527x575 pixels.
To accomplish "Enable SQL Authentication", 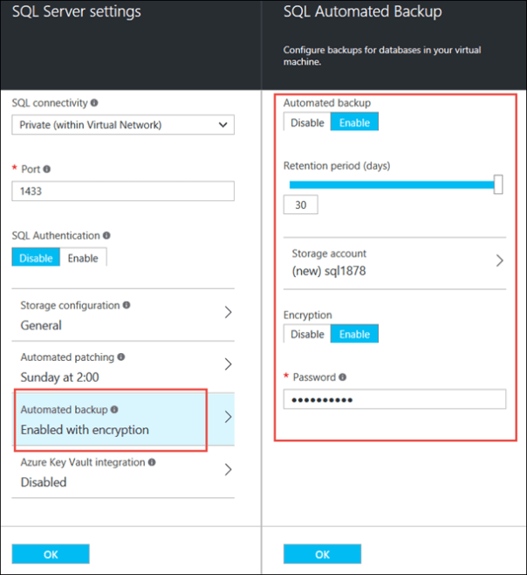I will 83,258.
